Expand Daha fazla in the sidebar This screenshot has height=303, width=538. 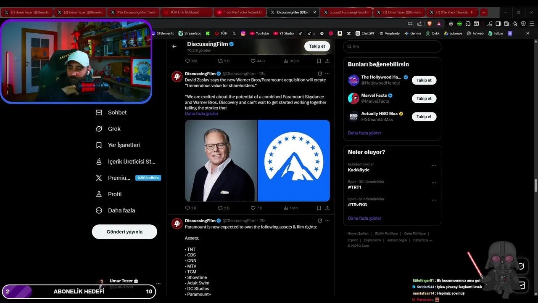coord(116,210)
